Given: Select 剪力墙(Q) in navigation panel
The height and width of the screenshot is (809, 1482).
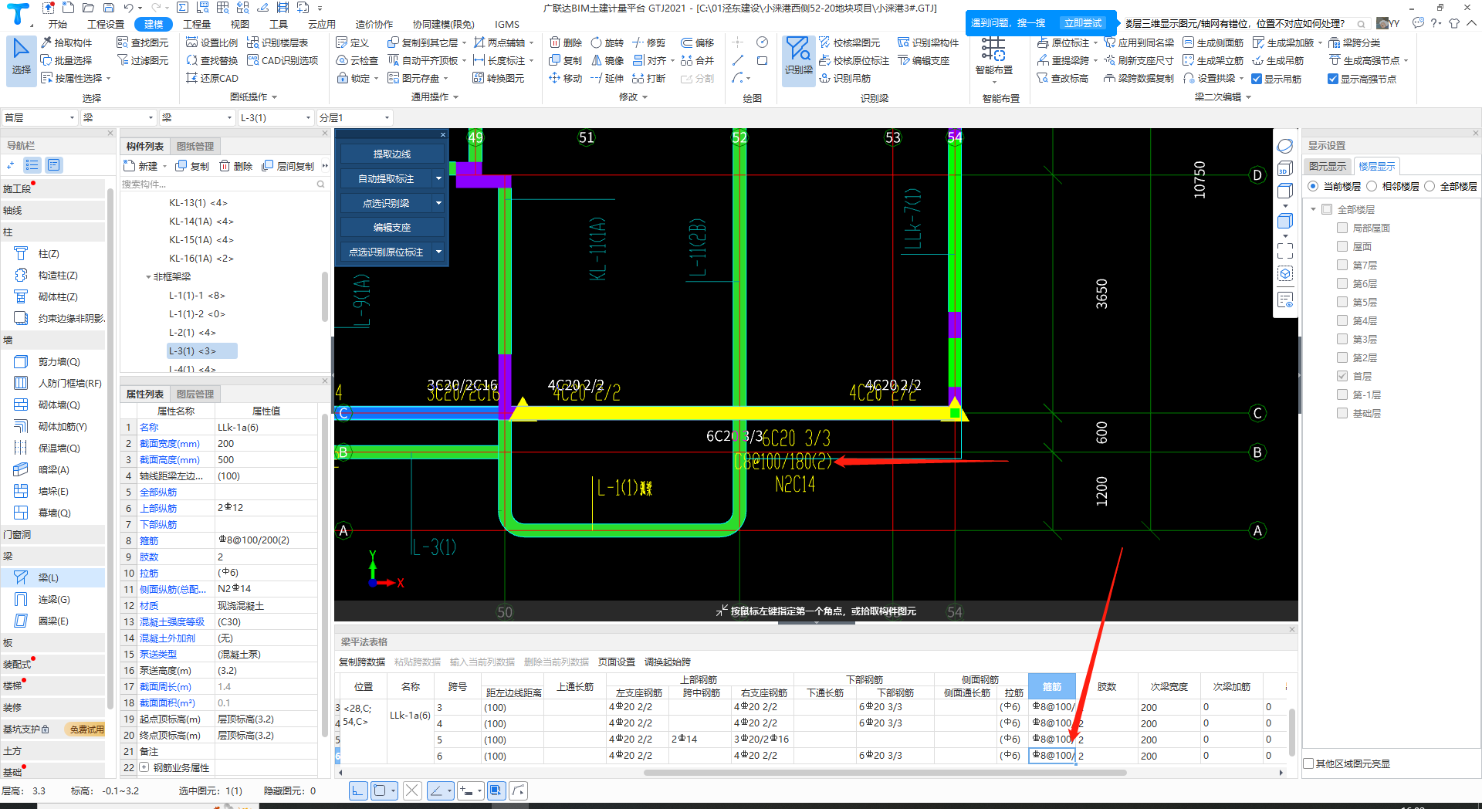Looking at the screenshot, I should (59, 361).
